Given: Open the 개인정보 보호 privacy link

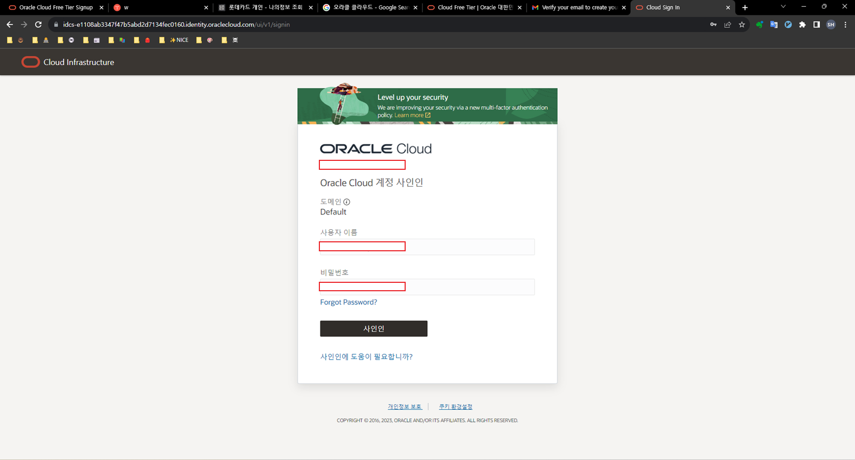Looking at the screenshot, I should coord(405,407).
